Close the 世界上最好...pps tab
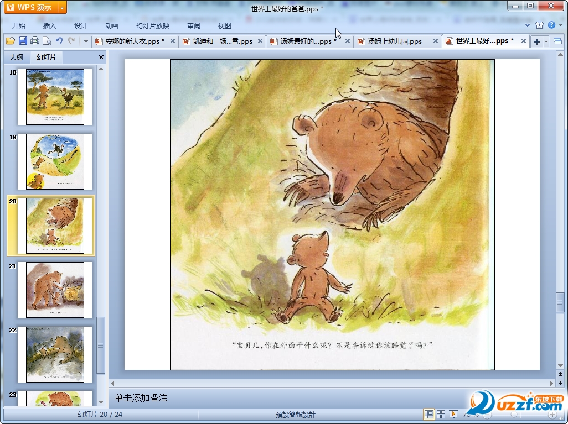The width and height of the screenshot is (568, 424). [524, 41]
